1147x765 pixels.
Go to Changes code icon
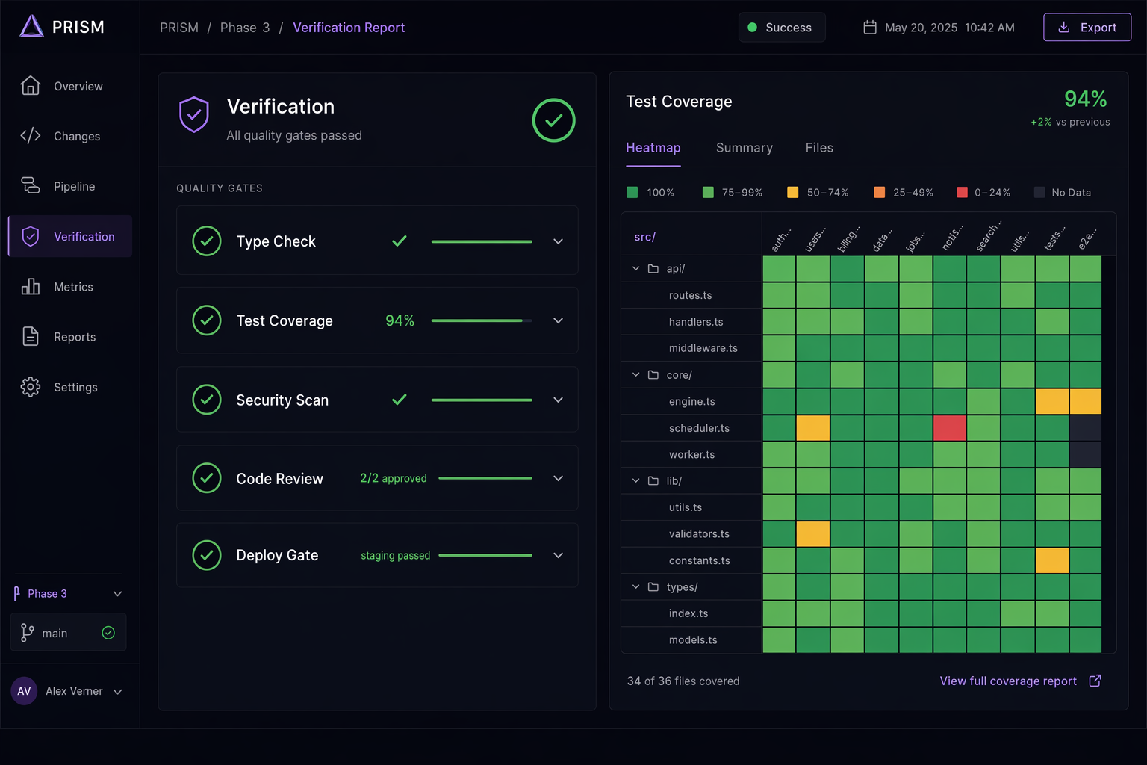(31, 136)
